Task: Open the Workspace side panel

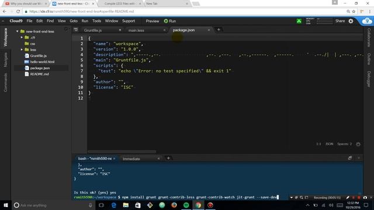Action: tap(5, 37)
